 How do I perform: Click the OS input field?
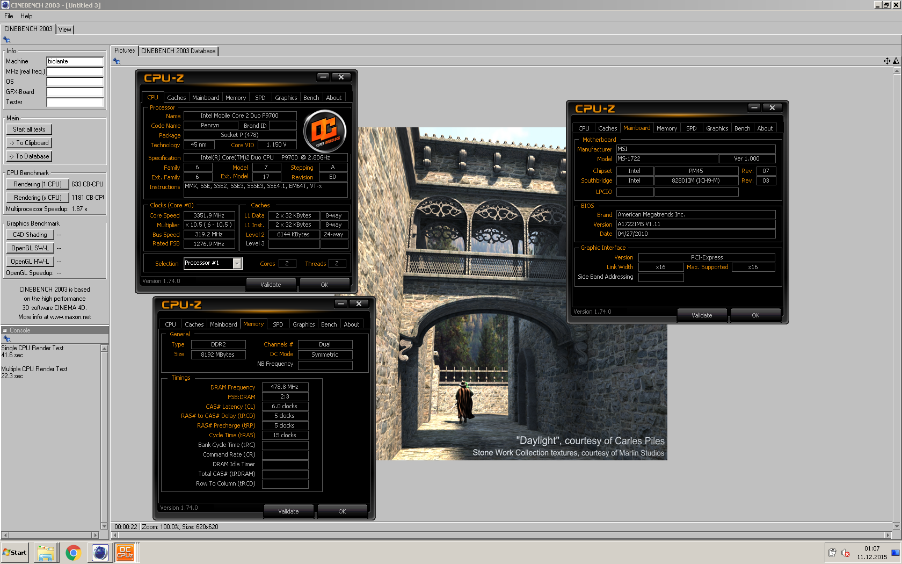click(x=75, y=82)
